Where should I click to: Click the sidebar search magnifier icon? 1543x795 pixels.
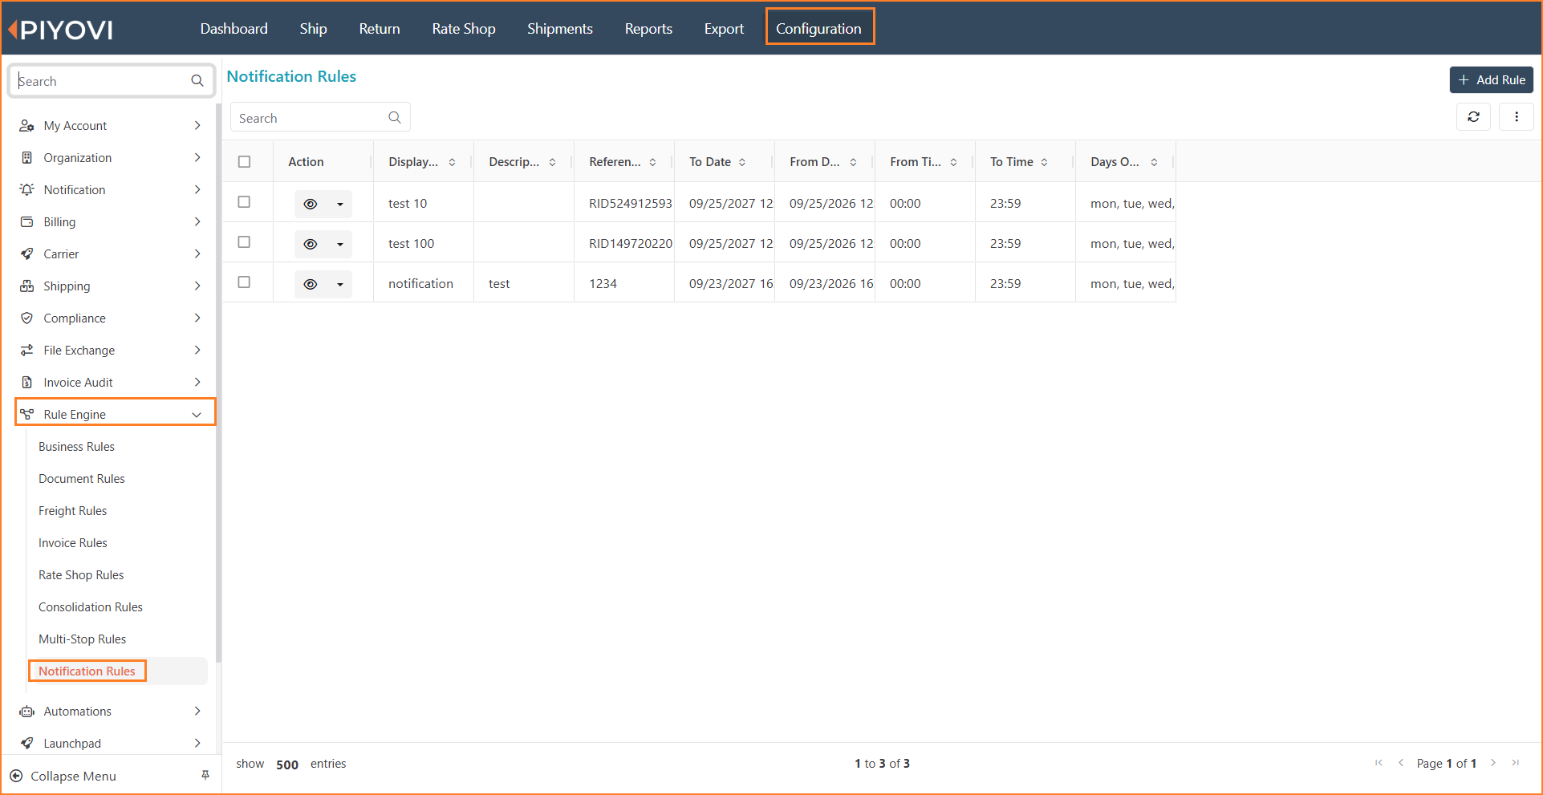point(197,81)
